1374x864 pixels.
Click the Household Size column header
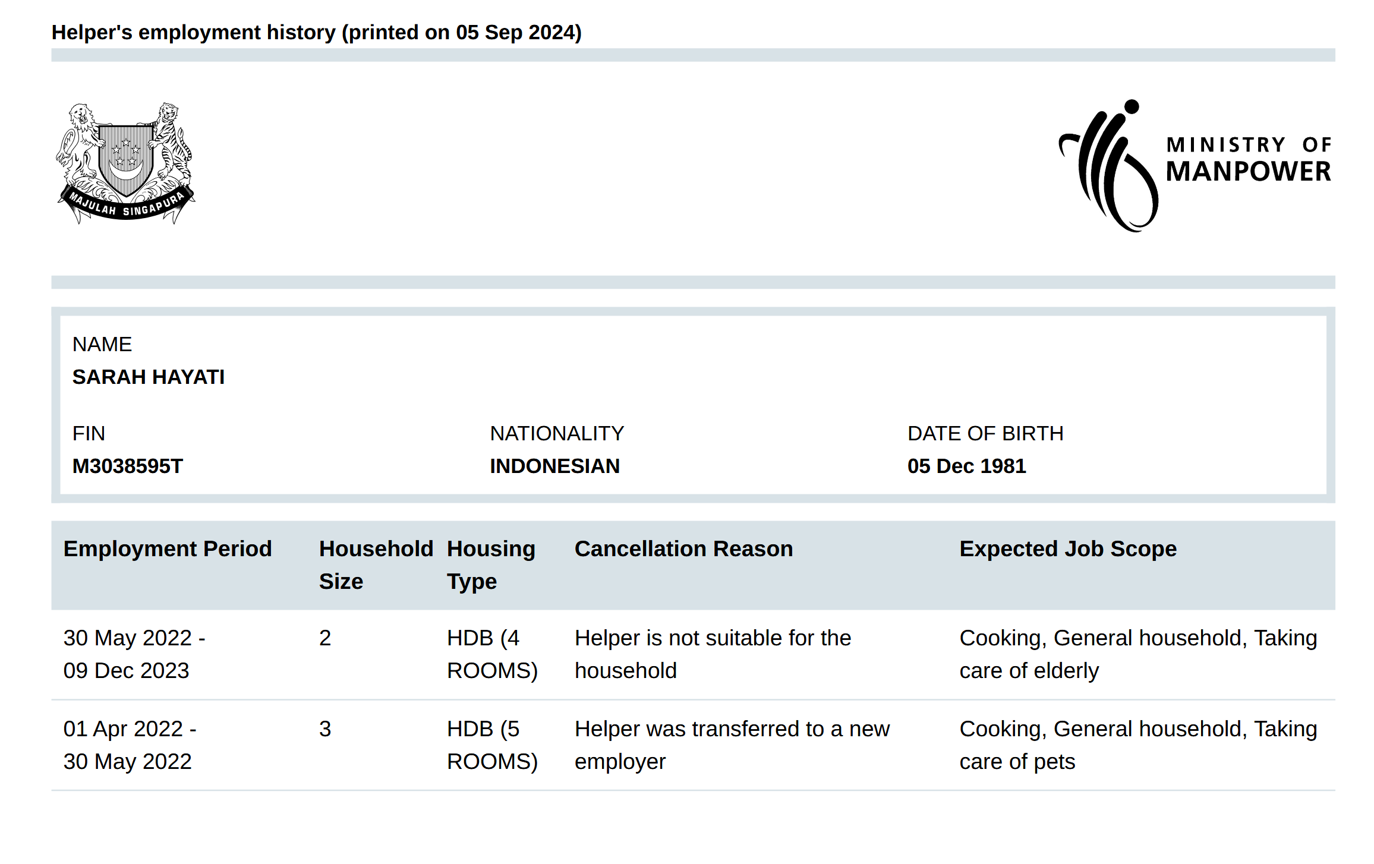(x=376, y=565)
